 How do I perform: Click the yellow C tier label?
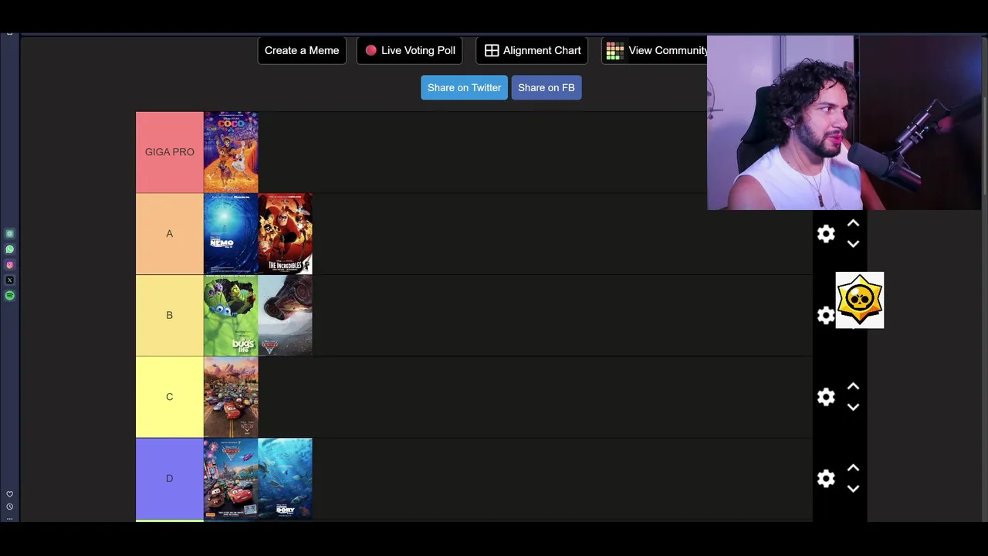tap(170, 397)
